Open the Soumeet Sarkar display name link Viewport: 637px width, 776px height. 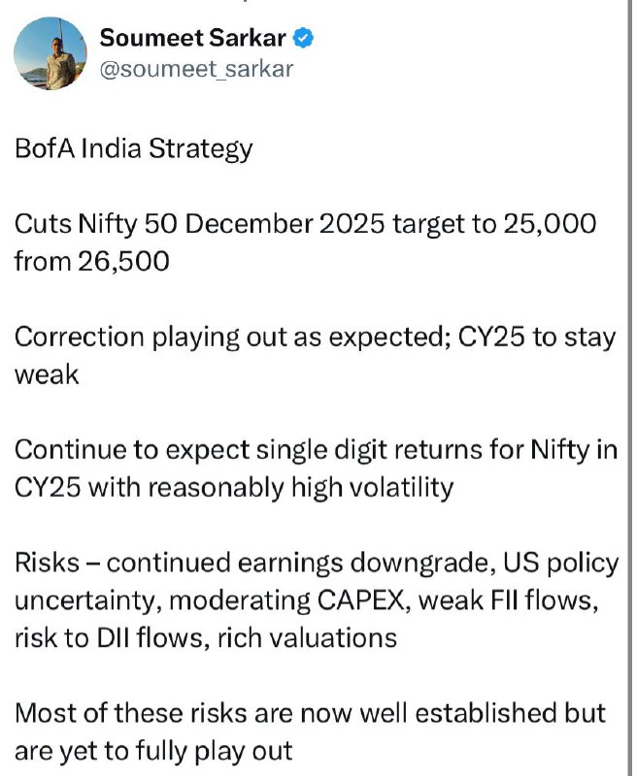point(192,38)
